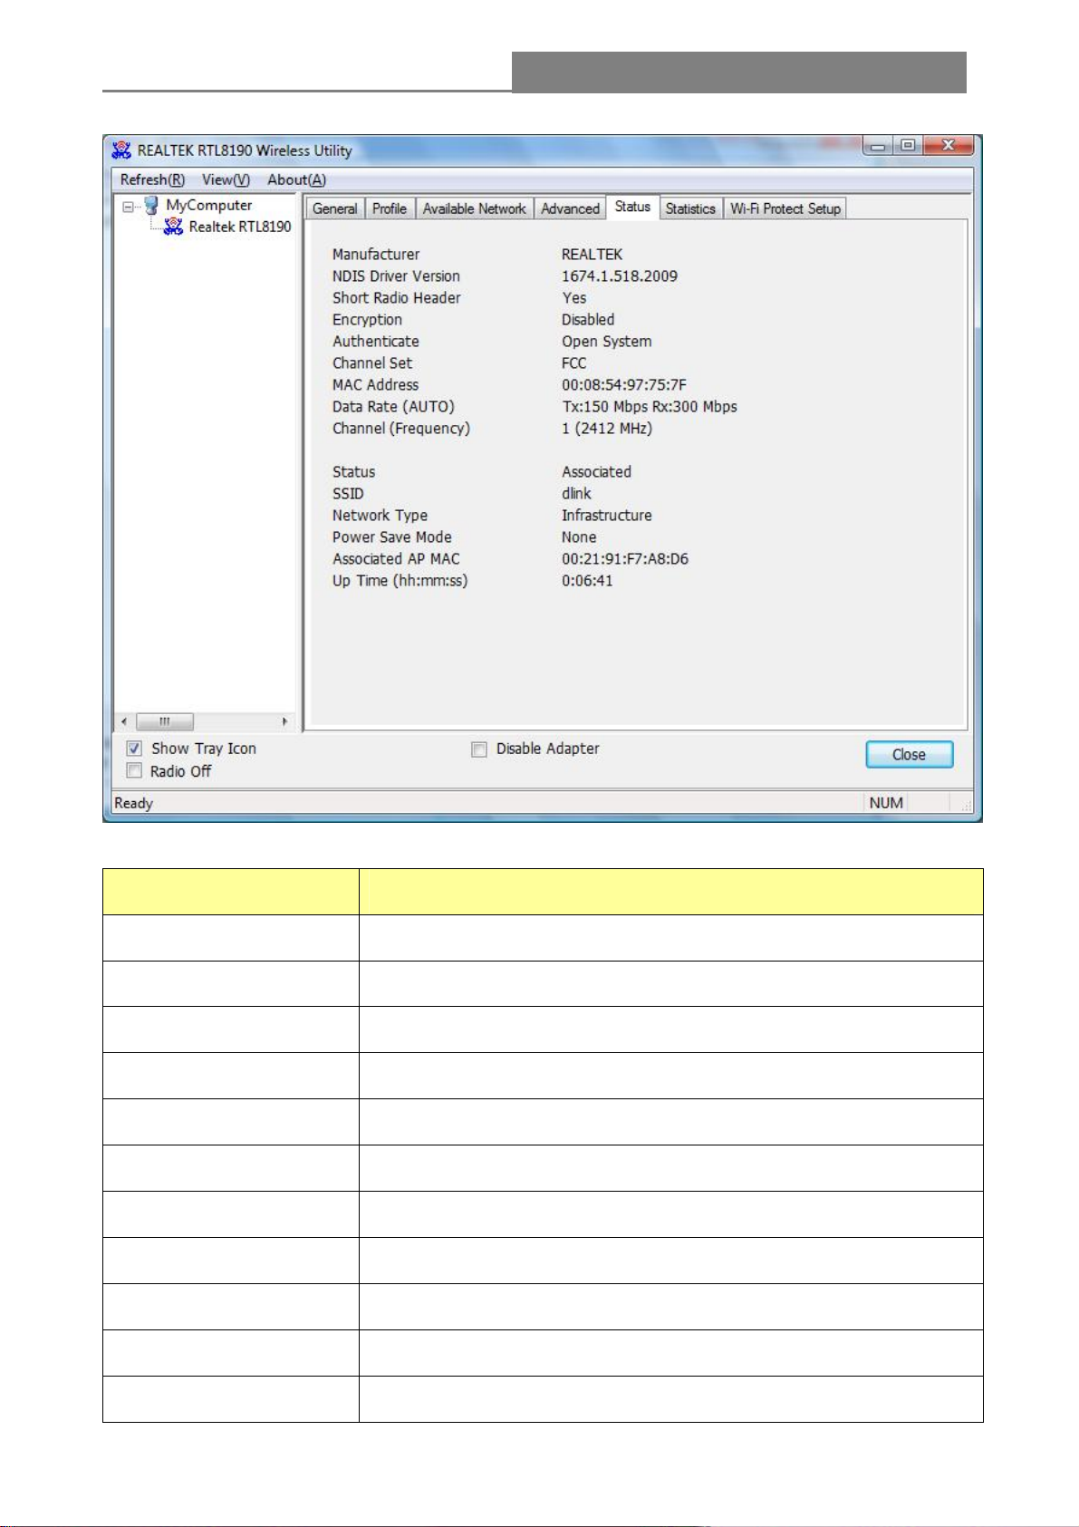Switch to the General tab
1079x1527 pixels.
pyautogui.click(x=334, y=208)
